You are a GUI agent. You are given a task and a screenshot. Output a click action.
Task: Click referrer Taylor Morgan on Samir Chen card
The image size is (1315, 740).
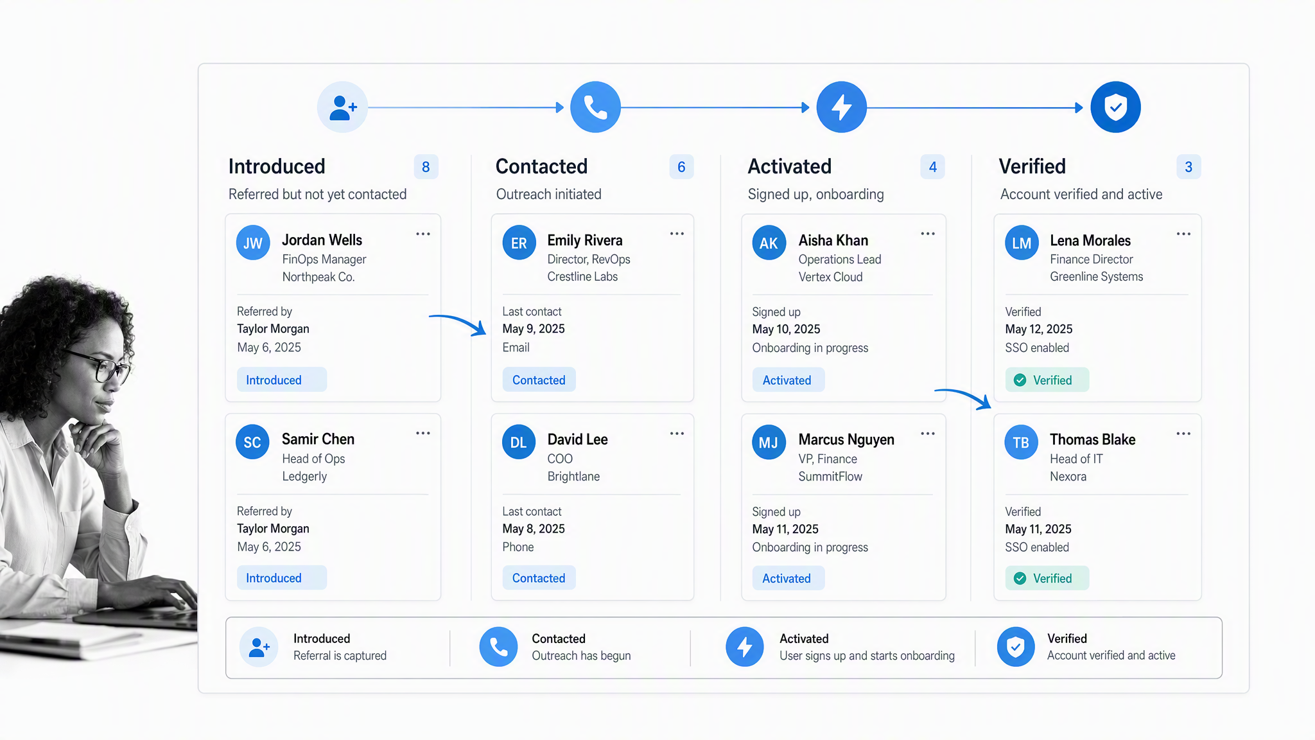click(273, 528)
